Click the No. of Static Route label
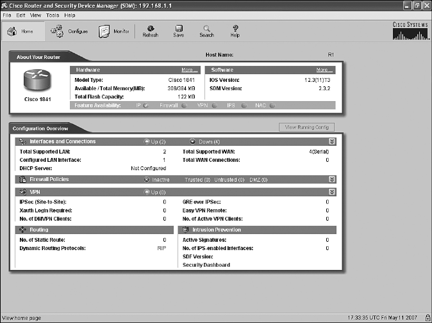This screenshot has height=323, width=432. click(x=42, y=240)
